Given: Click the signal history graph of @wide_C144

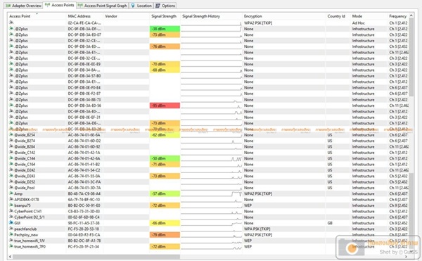Looking at the screenshot, I should coord(211,158).
